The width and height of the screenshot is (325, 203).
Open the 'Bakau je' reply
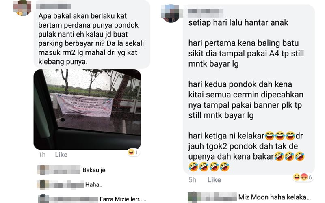click(x=94, y=170)
